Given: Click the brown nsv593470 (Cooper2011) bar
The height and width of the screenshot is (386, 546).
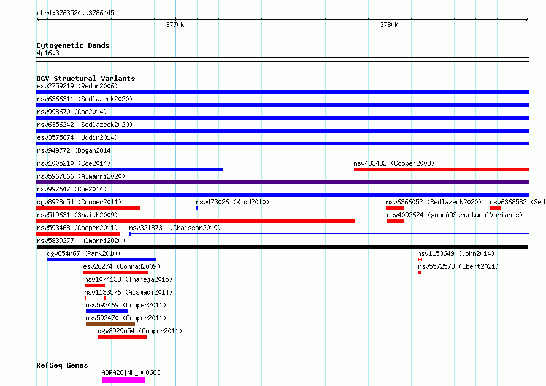Looking at the screenshot, I should pos(110,324).
